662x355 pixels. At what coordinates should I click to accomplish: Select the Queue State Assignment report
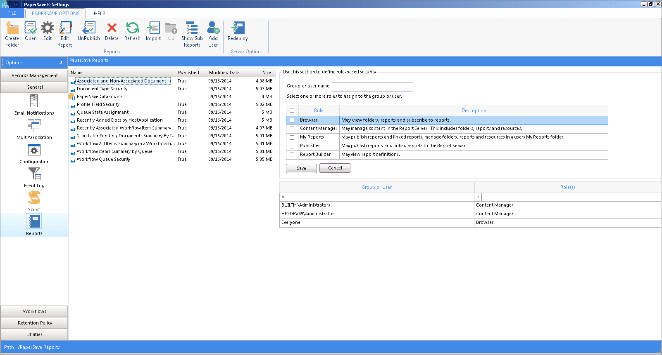pyautogui.click(x=102, y=112)
